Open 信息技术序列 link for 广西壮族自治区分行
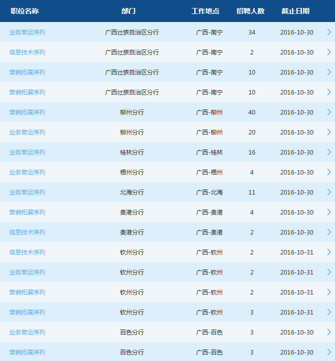This screenshot has width=335, height=361. (27, 52)
